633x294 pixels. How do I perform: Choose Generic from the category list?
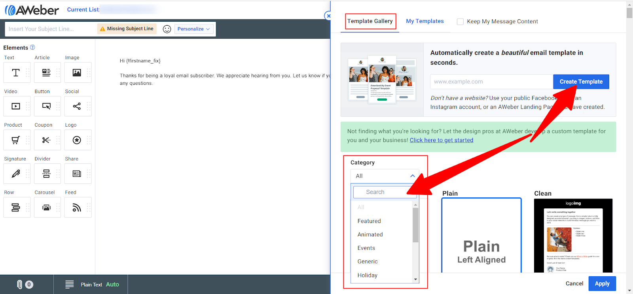(368, 261)
